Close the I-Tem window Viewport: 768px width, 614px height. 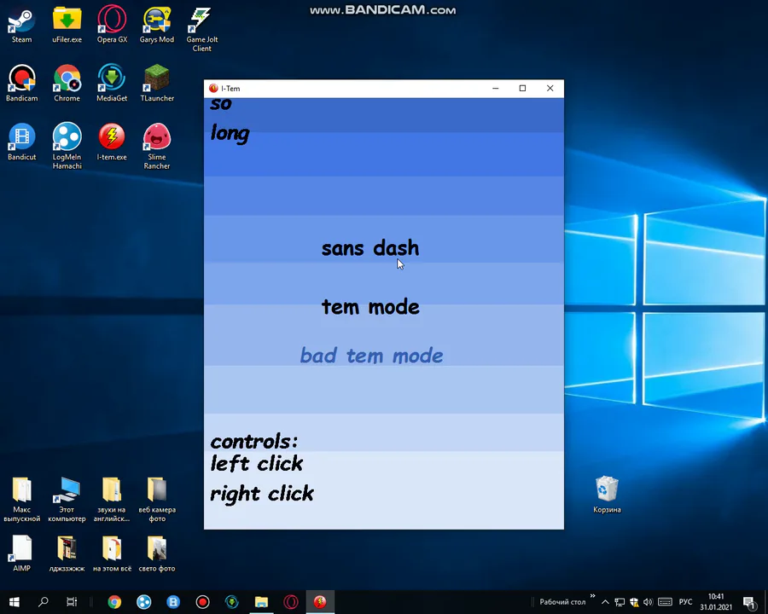(x=550, y=88)
